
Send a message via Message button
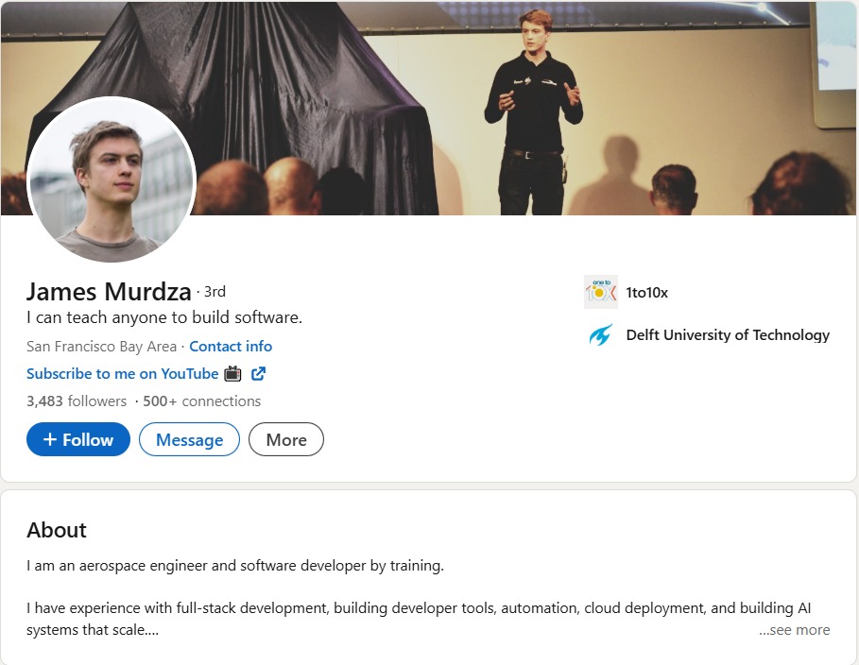189,440
